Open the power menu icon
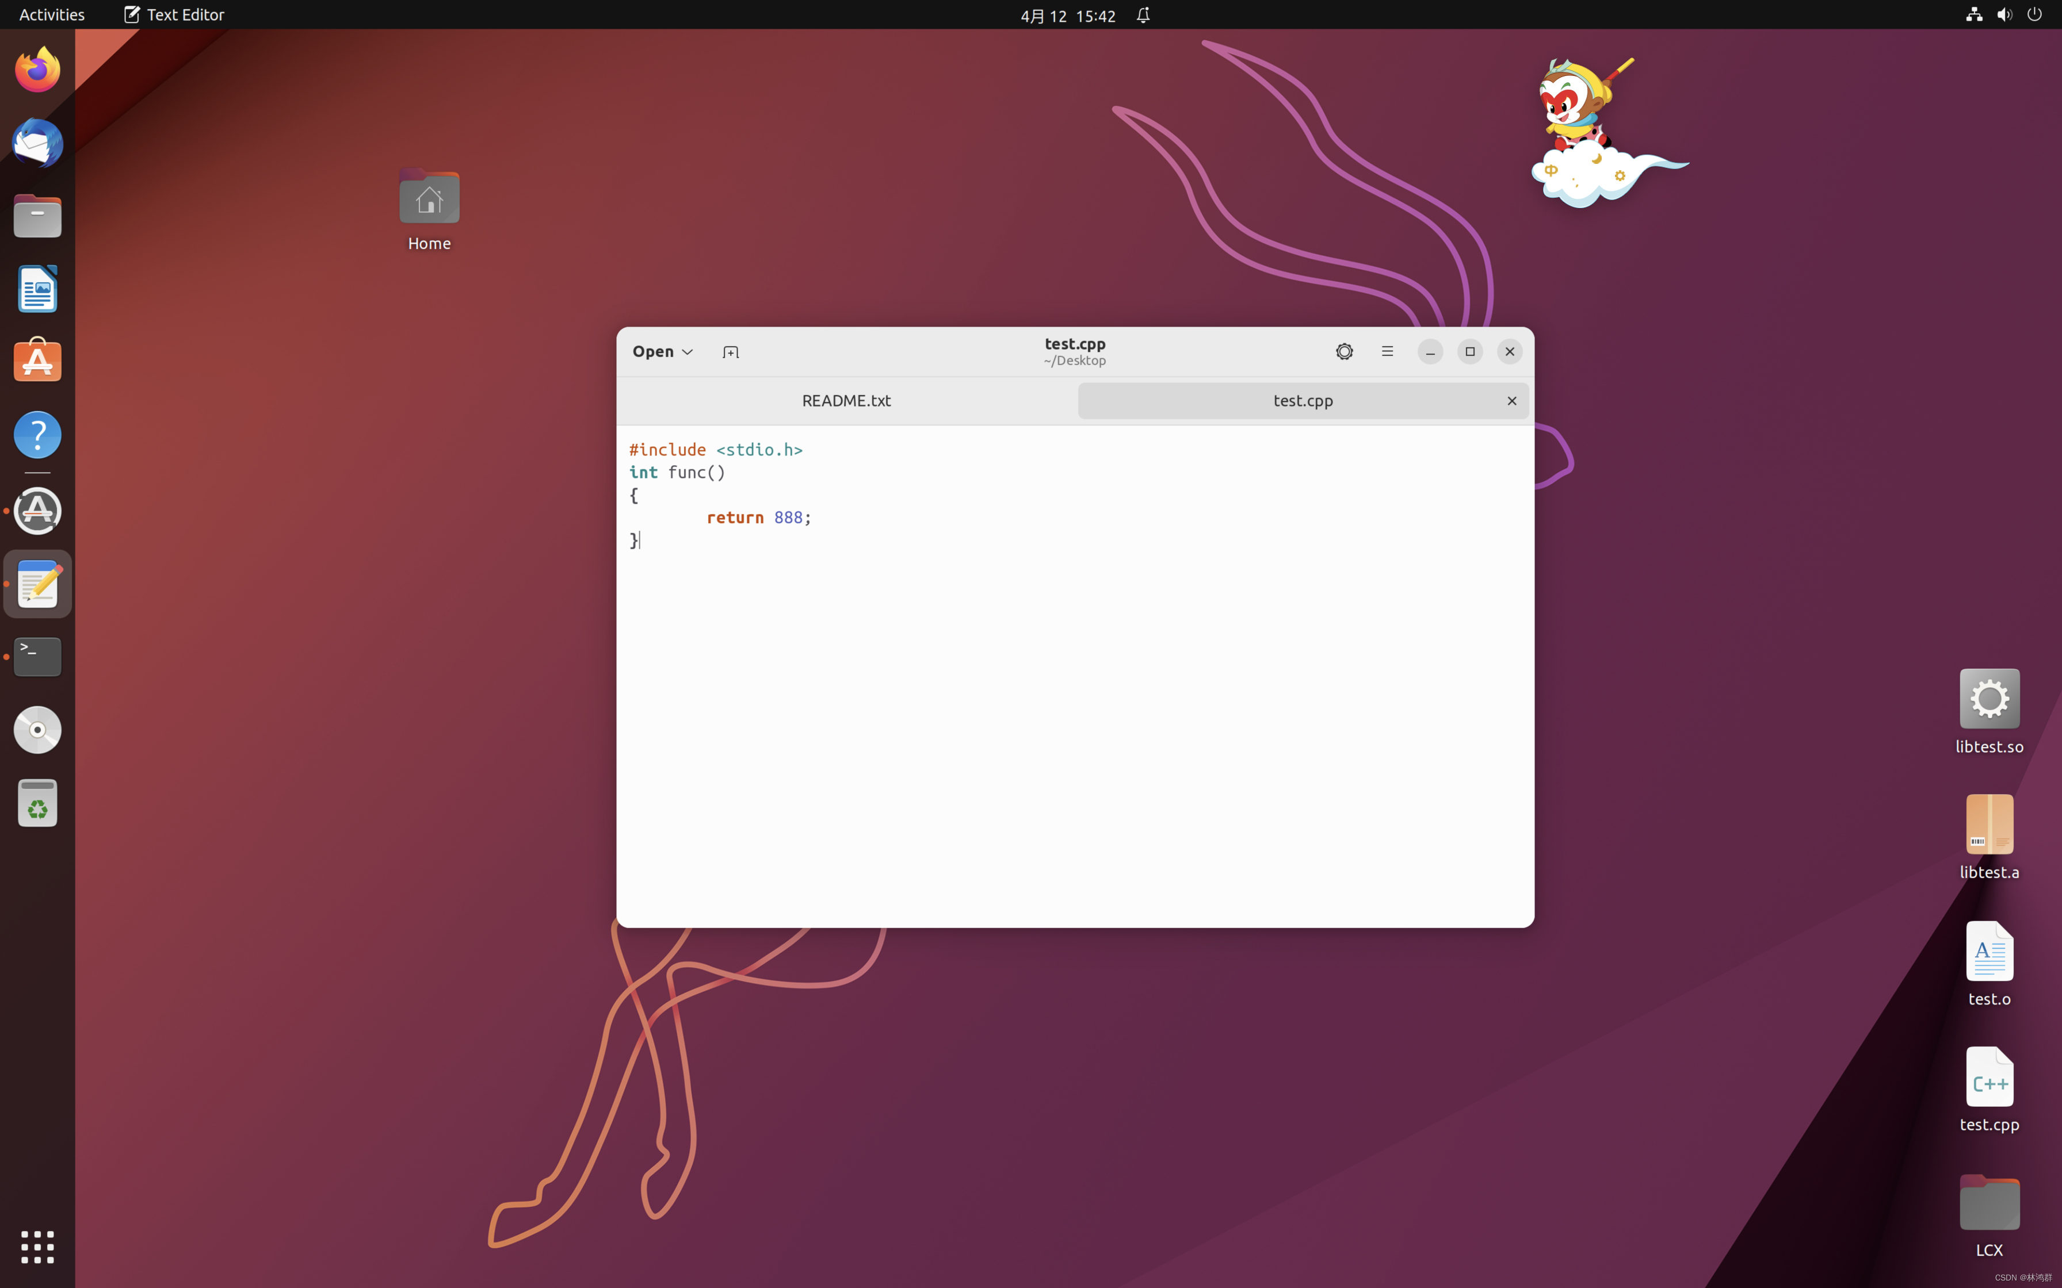Screen dimensions: 2062x1288 [x=2035, y=14]
